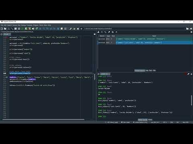Screen dimensions: 193x144
Task: Run cell and advance toolbar icon
Action: [x=29, y=29]
